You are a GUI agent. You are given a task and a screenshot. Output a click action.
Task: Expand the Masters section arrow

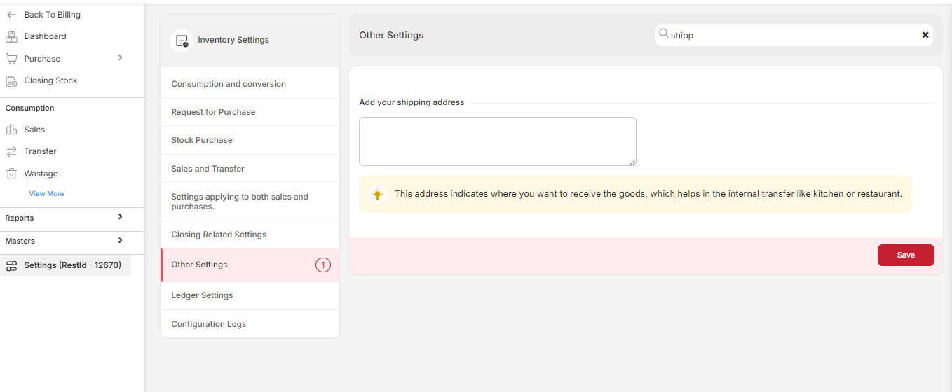coord(120,240)
